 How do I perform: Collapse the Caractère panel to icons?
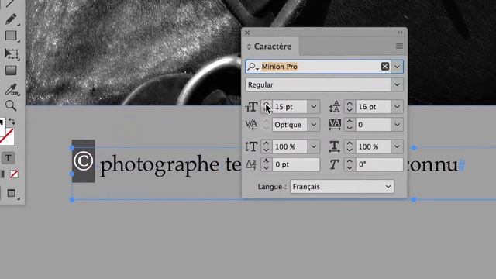[400, 33]
